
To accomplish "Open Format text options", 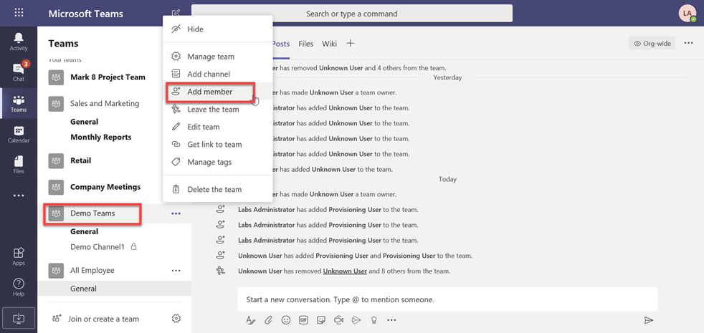I will tap(250, 320).
